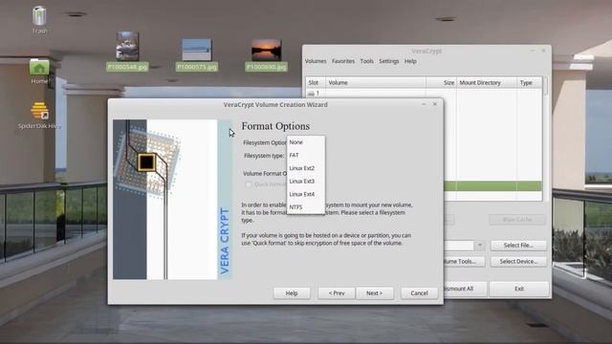Screen dimensions: 612x344
Task: Click Dismount All in VeraCrypt window
Action: pos(466,289)
